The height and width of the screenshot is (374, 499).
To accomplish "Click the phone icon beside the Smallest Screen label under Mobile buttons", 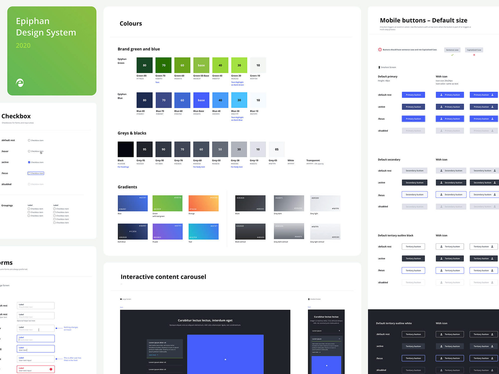I will (379, 67).
